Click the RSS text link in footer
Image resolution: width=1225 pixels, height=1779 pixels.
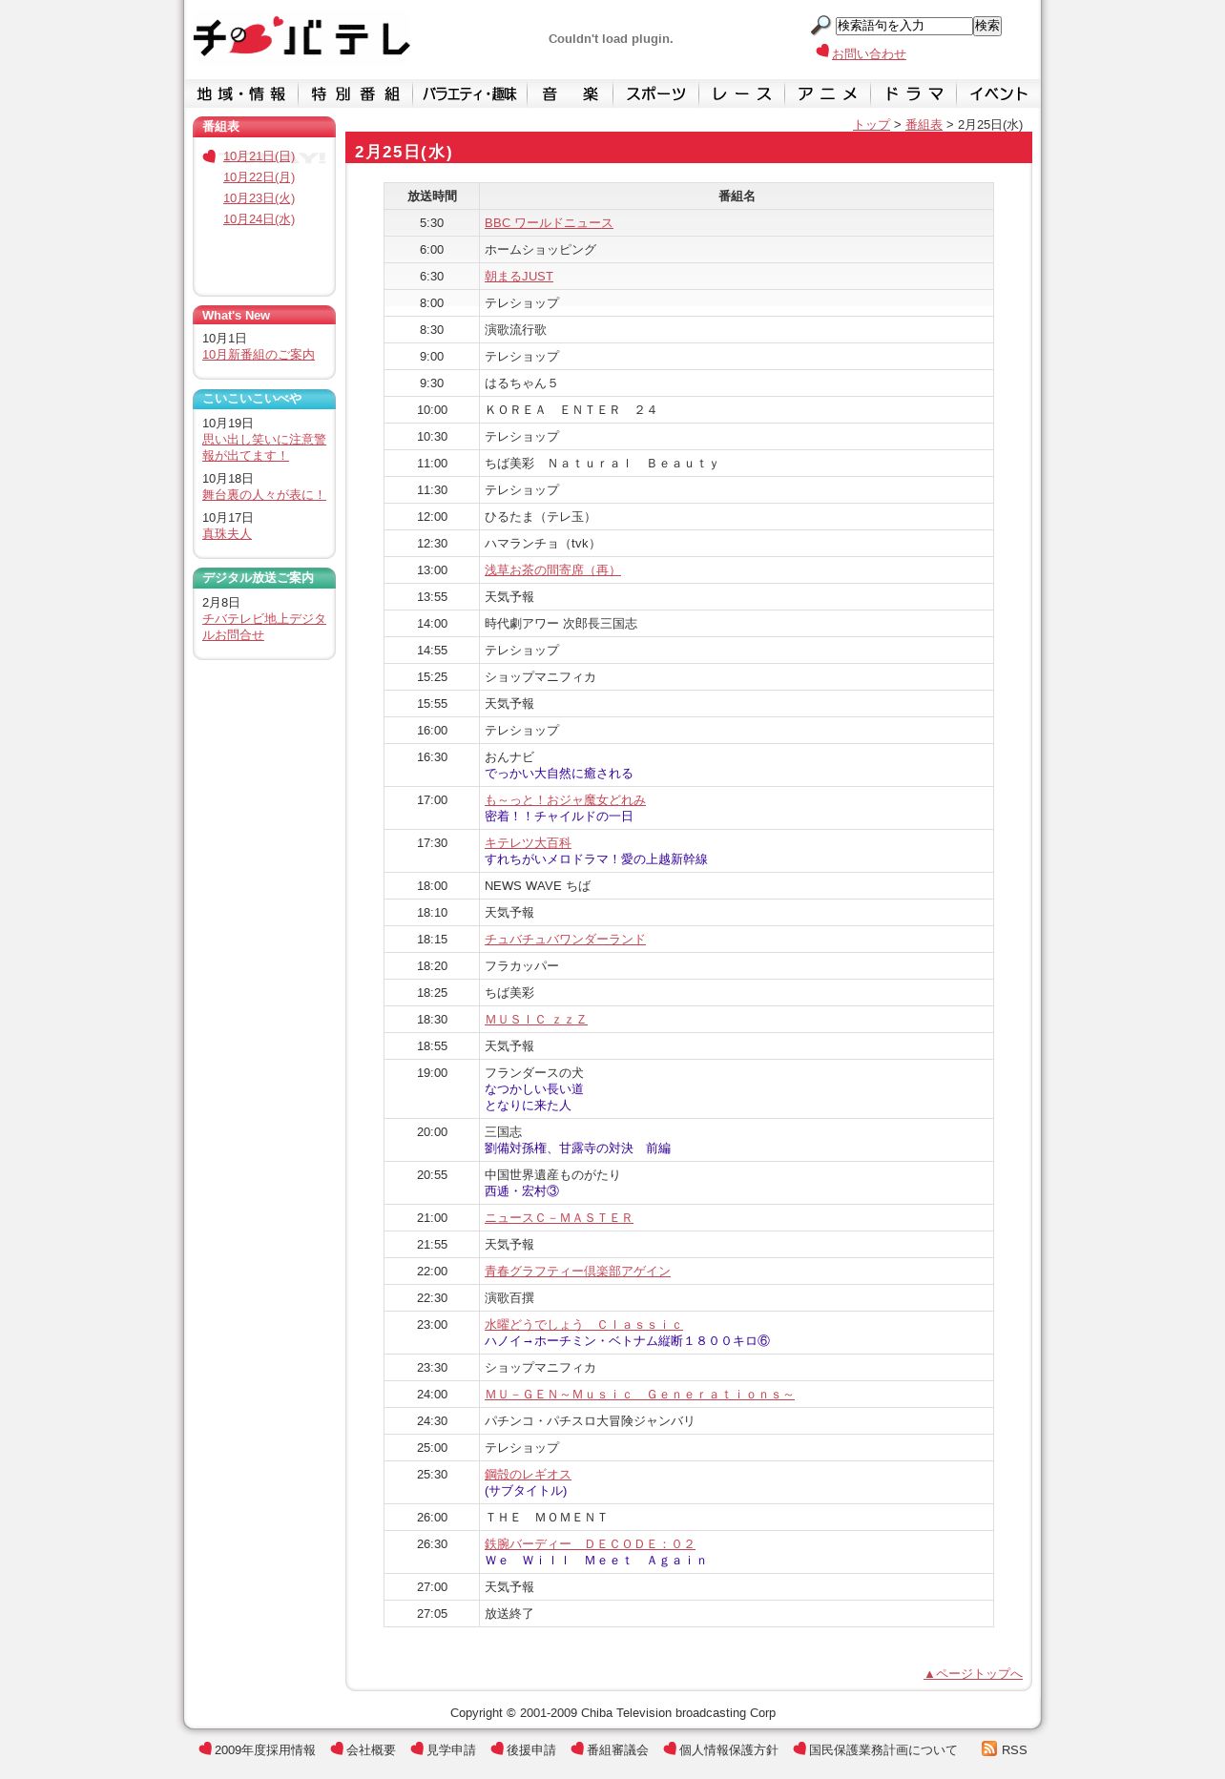(1014, 1750)
